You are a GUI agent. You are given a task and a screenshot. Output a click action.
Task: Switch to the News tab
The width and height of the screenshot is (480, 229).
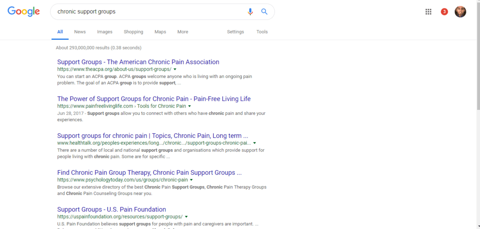coord(80,32)
